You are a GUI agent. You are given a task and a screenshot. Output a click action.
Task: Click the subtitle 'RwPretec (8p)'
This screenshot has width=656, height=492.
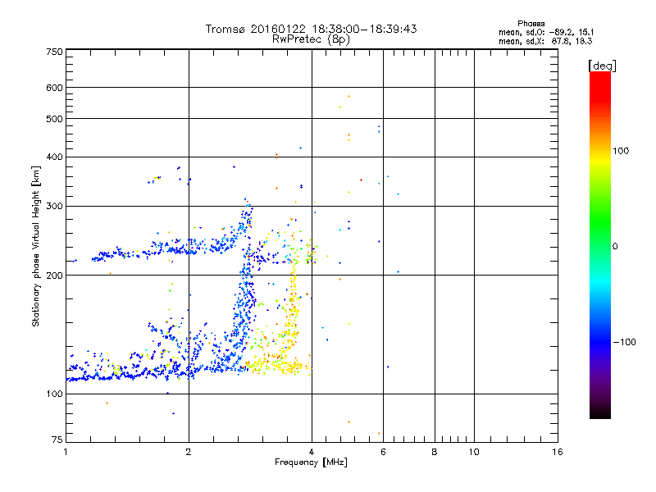pyautogui.click(x=311, y=39)
